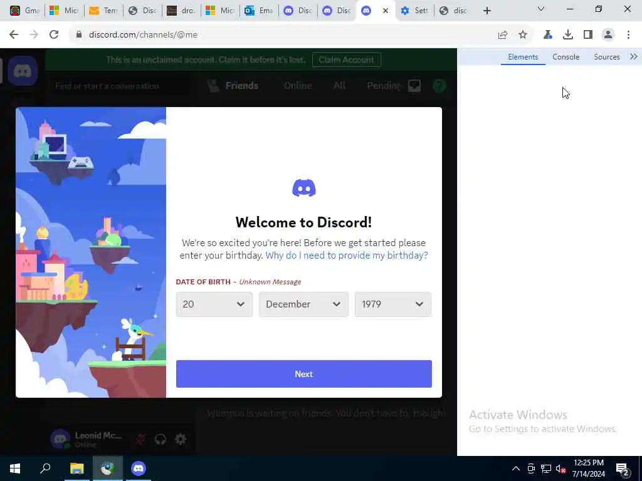Open the notification center icon
This screenshot has height=481, width=642.
[x=623, y=469]
